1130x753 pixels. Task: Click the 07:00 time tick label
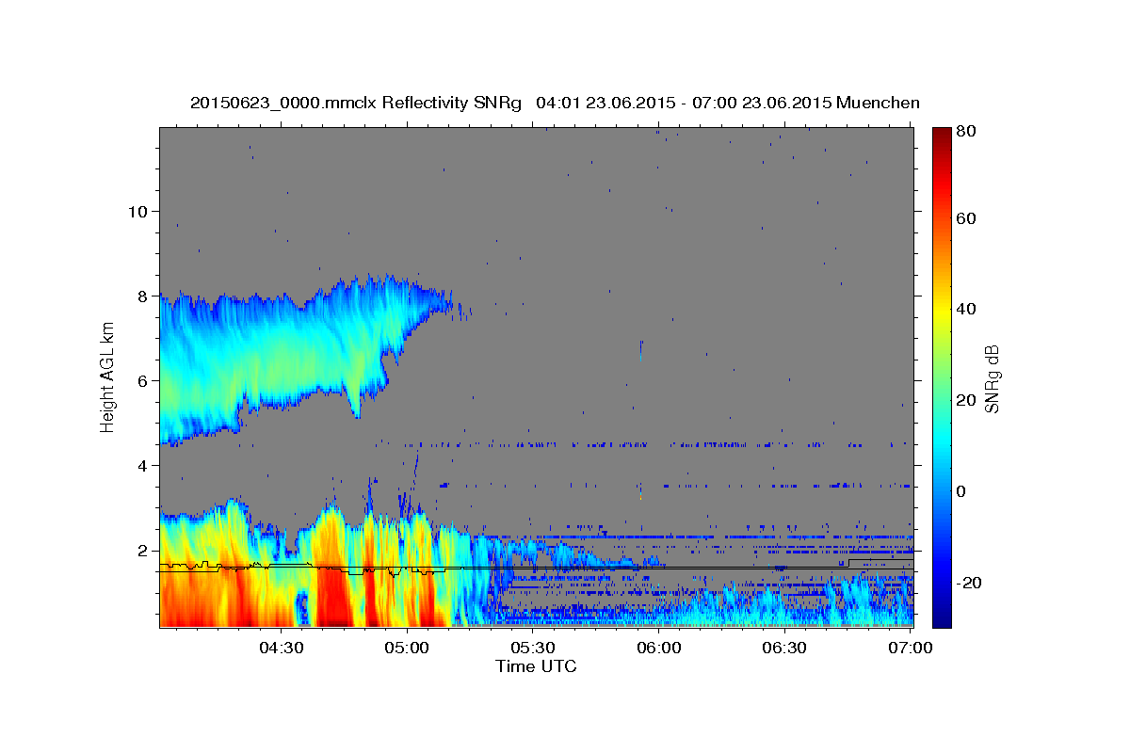pos(911,648)
